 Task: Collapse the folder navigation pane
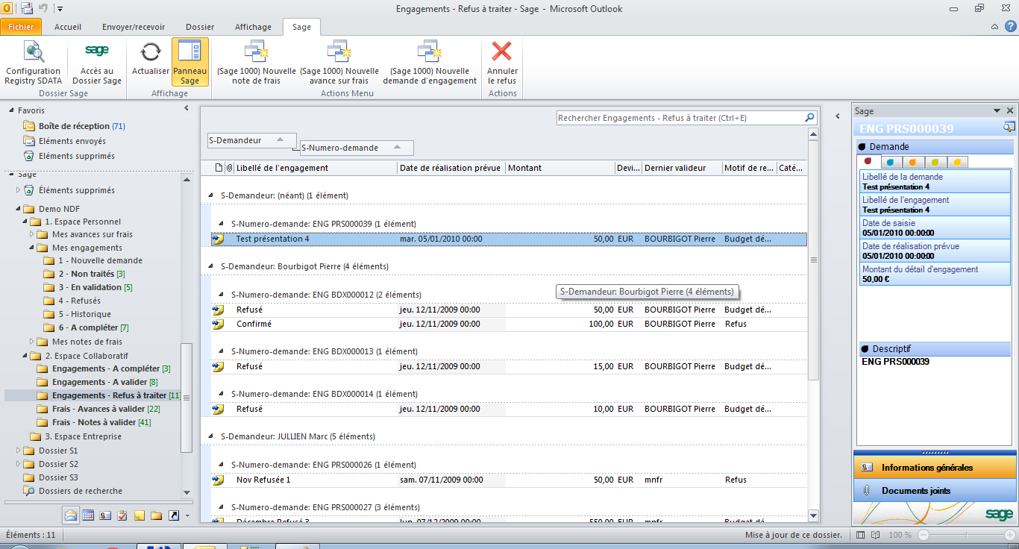point(186,109)
